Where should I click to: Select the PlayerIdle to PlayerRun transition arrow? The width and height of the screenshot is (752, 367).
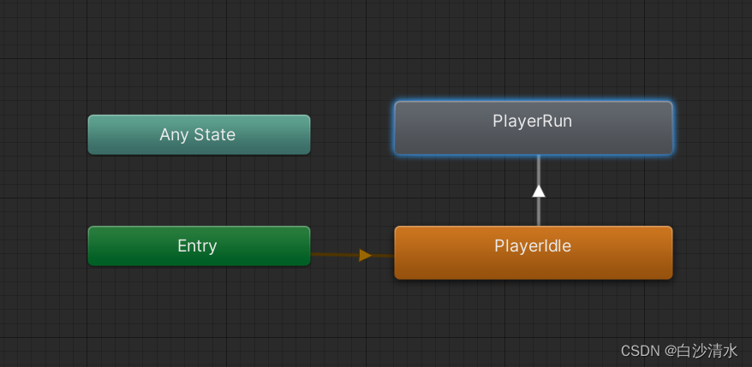tap(539, 191)
